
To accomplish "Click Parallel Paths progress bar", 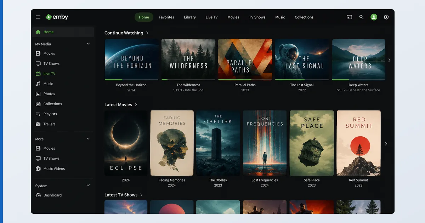I will (245, 80).
